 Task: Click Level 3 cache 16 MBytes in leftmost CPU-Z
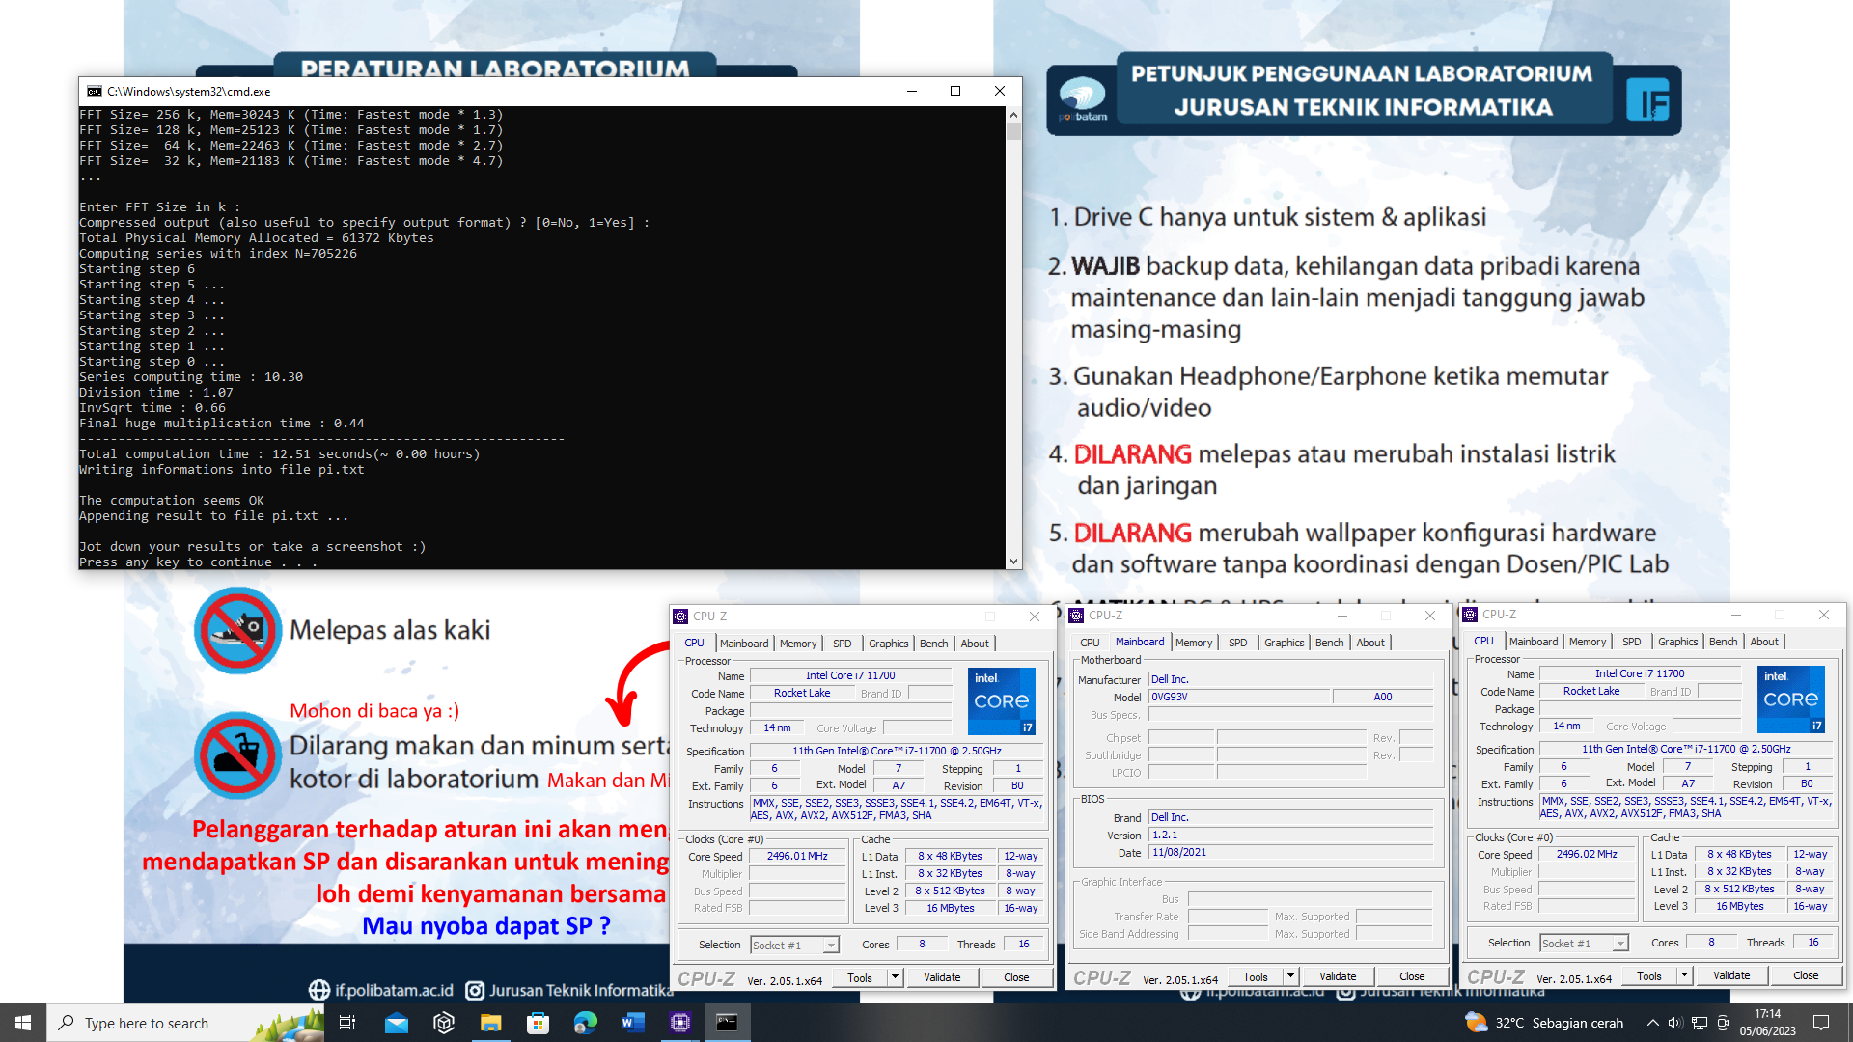(x=951, y=909)
